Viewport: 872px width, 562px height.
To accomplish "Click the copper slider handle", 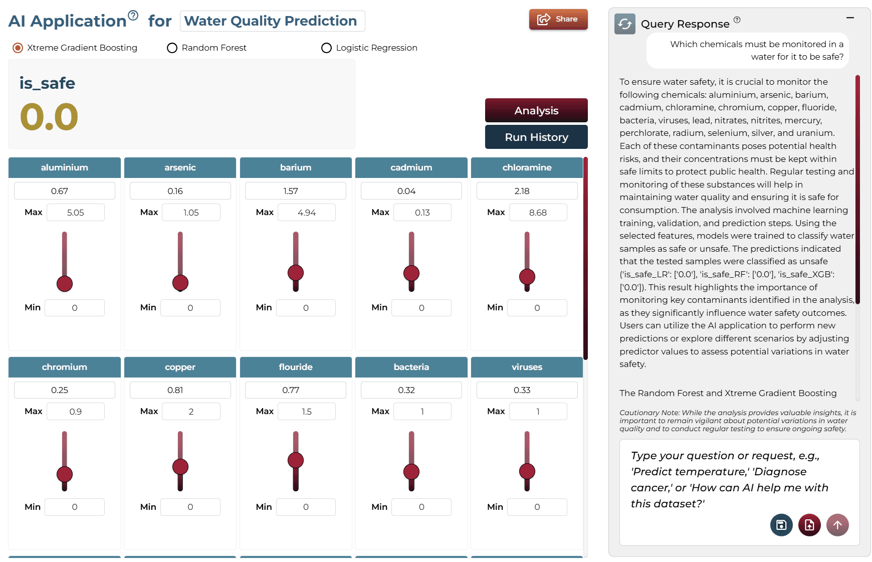I will (x=180, y=467).
